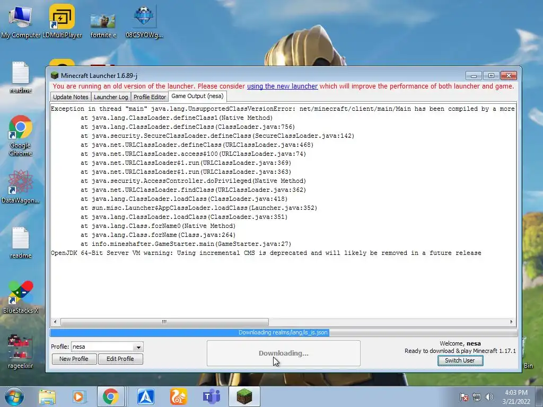Click the GameStarter.java:27 stack trace line

(x=186, y=244)
